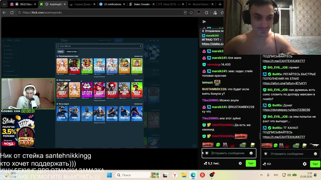The image size is (321, 180).
Task: Open the browser Extensions puzzle menu
Action: (x=206, y=12)
